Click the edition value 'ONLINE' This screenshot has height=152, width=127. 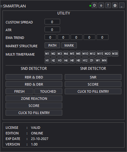pos(37,133)
